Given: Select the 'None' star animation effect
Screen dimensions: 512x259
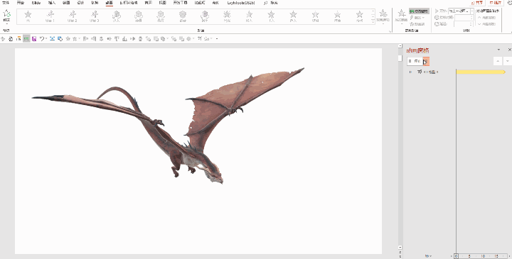Looking at the screenshot, I should coord(28,16).
